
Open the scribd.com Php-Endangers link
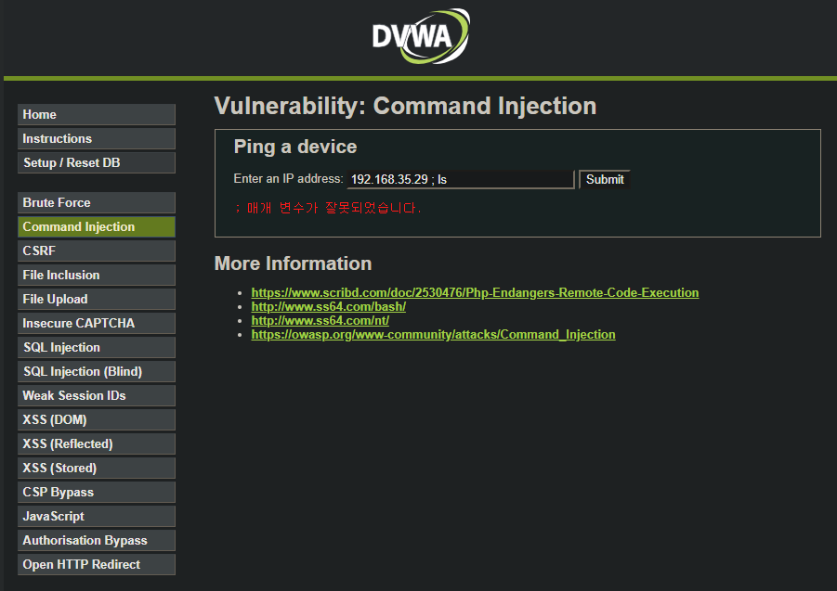(x=475, y=292)
